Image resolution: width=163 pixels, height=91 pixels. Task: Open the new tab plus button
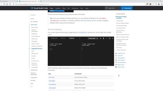(41, 1)
